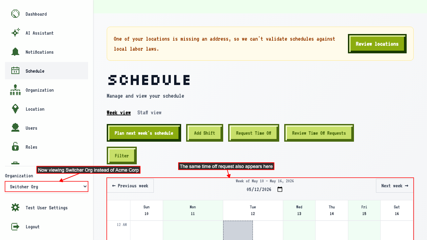Go to Next week
Viewport: 427px width, 240px height.
395,186
